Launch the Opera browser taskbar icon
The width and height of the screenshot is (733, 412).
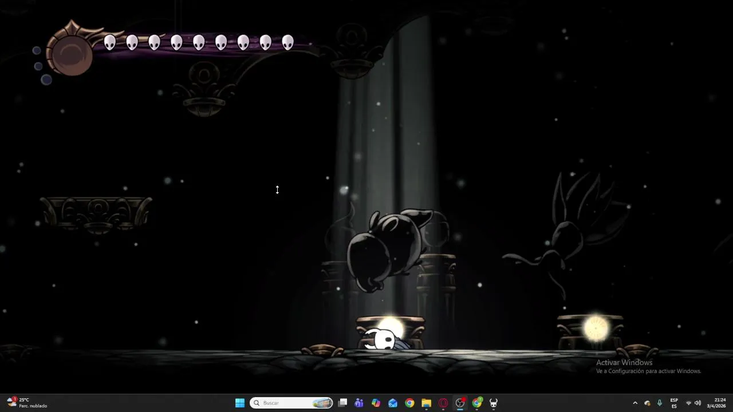tap(443, 403)
